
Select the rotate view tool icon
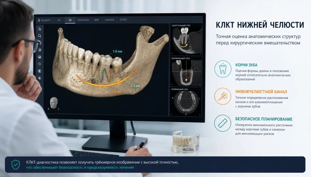[40, 50]
